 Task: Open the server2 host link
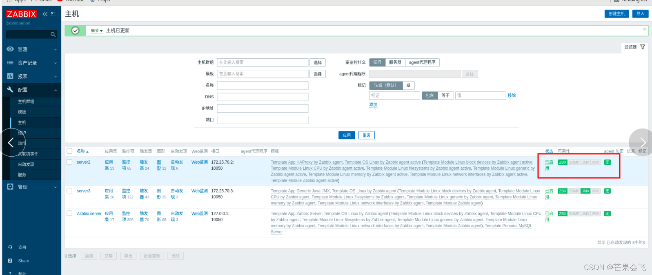pyautogui.click(x=84, y=162)
